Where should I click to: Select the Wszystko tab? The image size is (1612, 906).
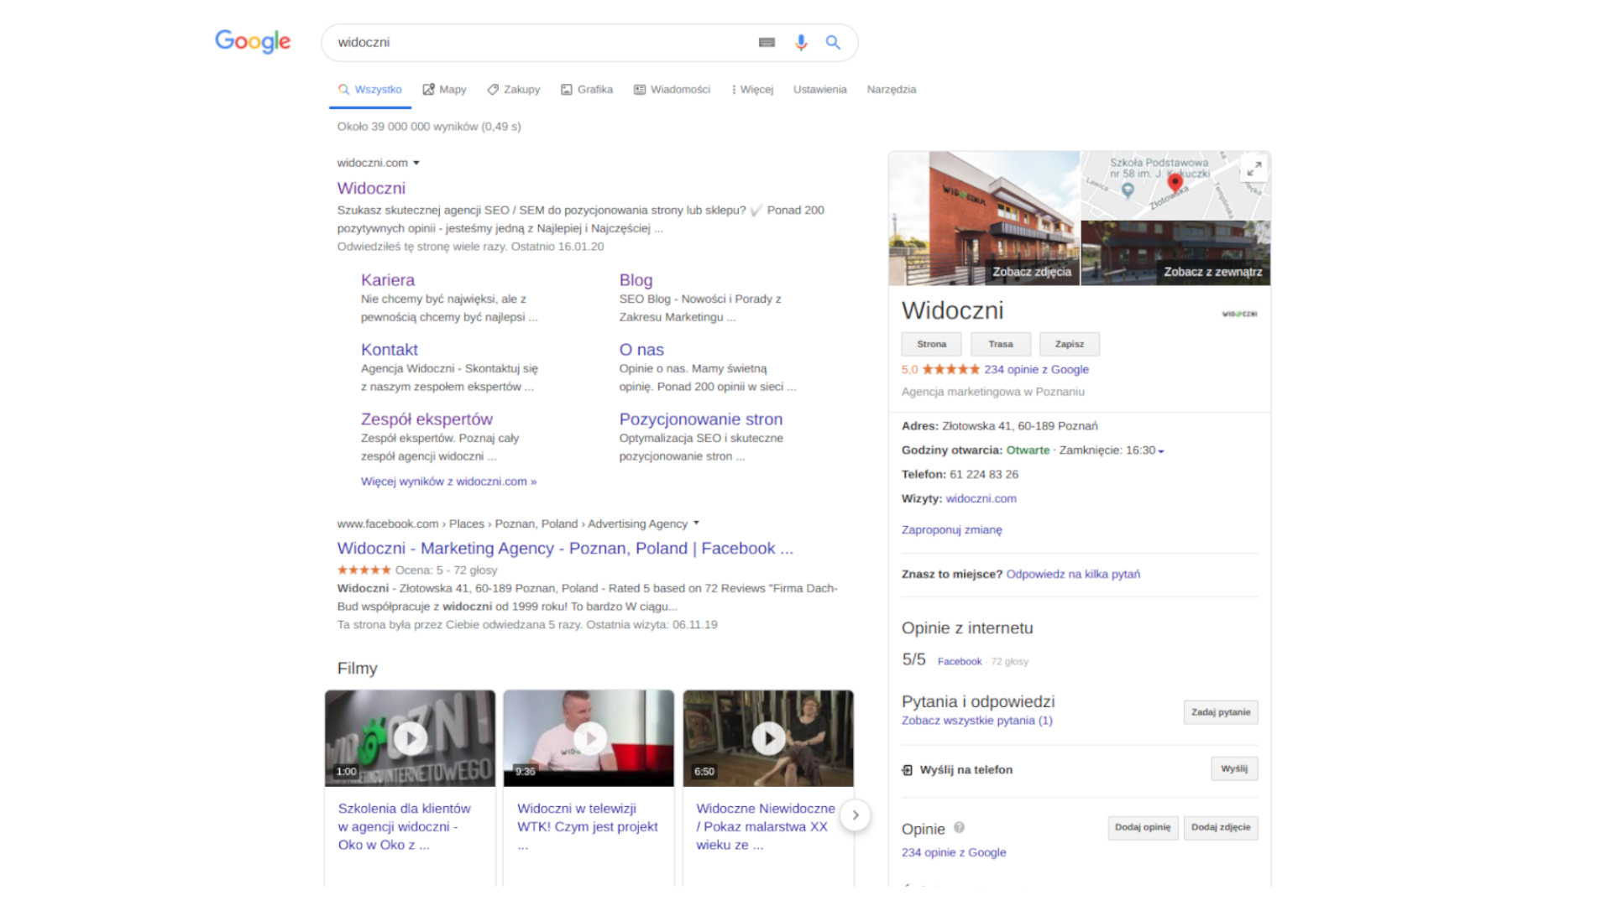point(370,90)
